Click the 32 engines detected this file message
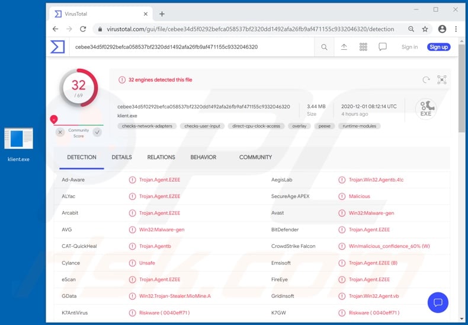The height and width of the screenshot is (325, 468). pos(161,79)
